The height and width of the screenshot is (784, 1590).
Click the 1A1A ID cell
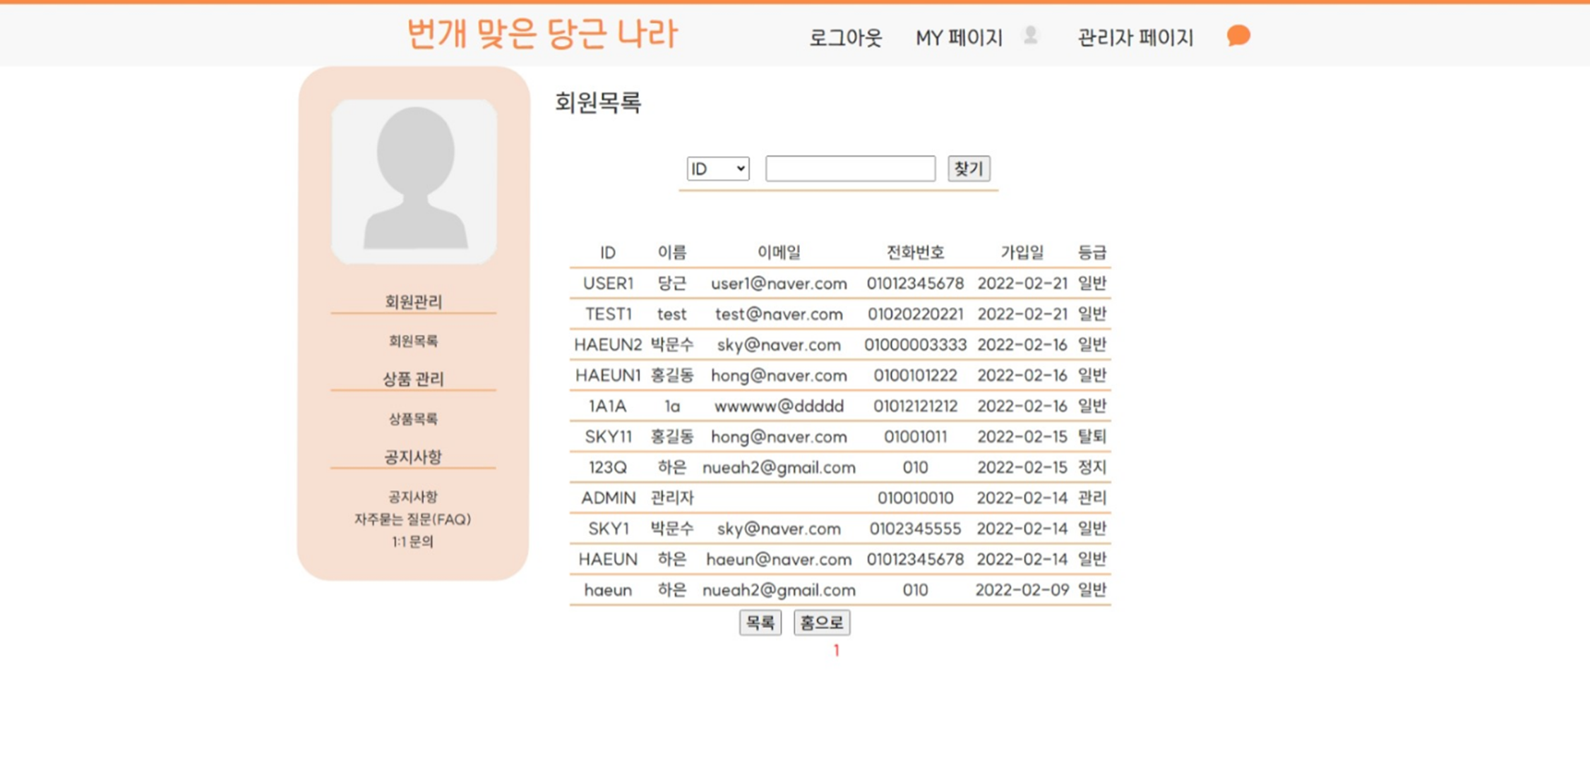click(608, 406)
